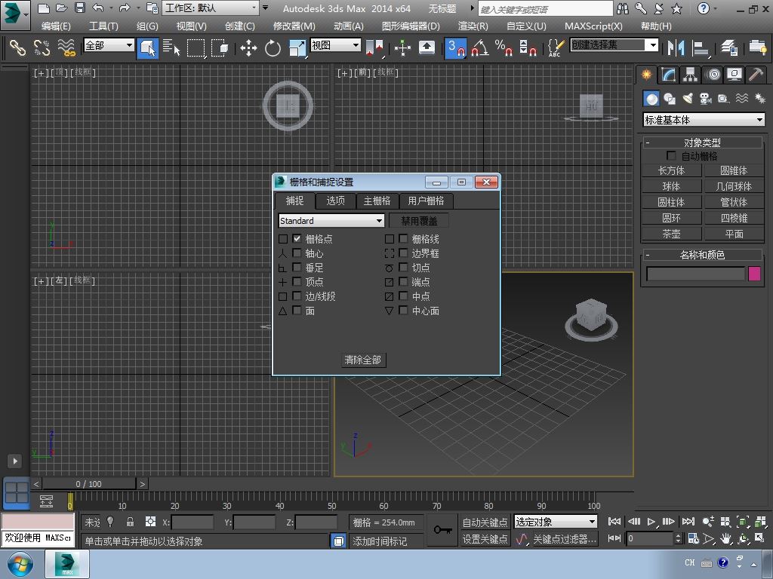
Task: Uncheck the 栅格点 snap checkbox
Action: click(x=297, y=239)
